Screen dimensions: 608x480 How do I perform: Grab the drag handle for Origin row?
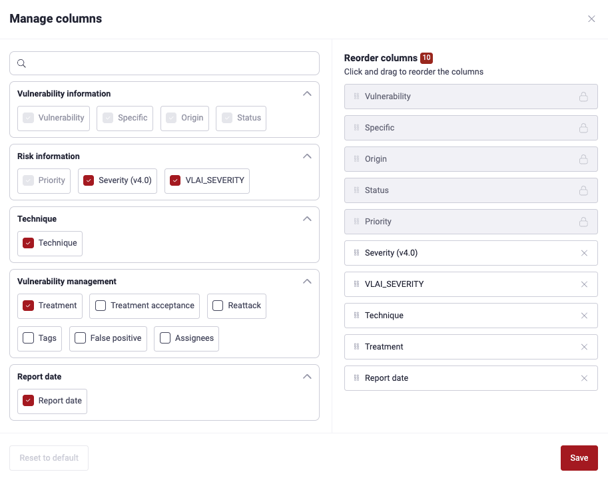tap(356, 159)
